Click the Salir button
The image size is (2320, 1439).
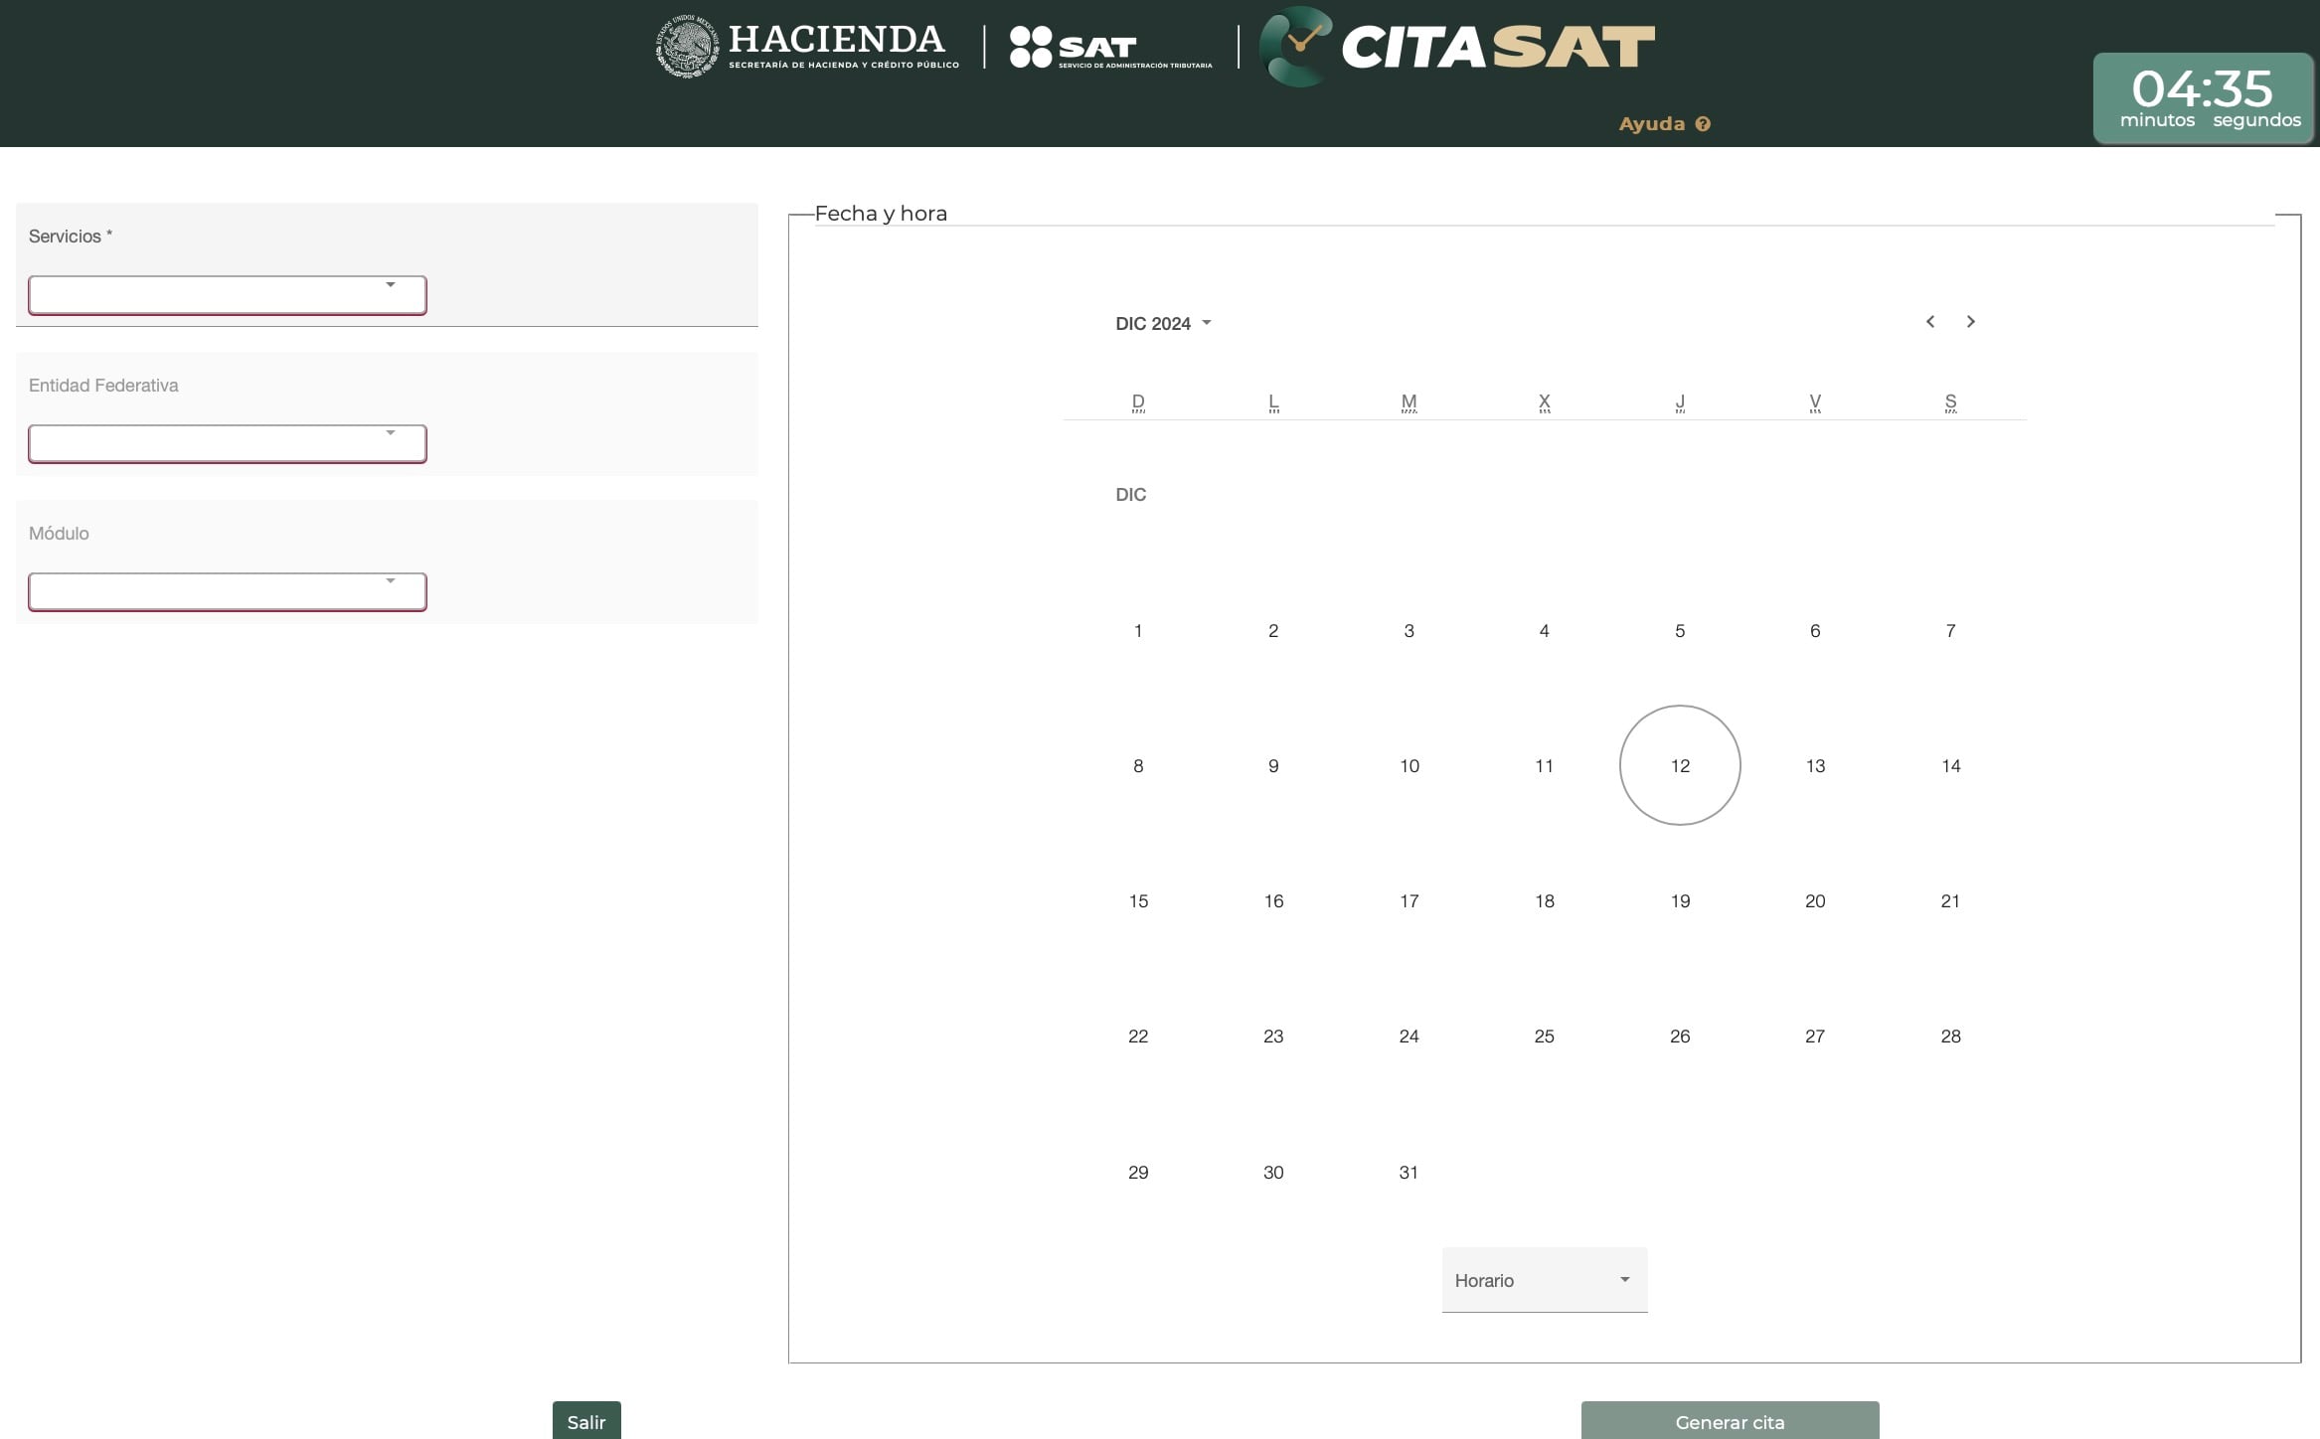pyautogui.click(x=586, y=1422)
